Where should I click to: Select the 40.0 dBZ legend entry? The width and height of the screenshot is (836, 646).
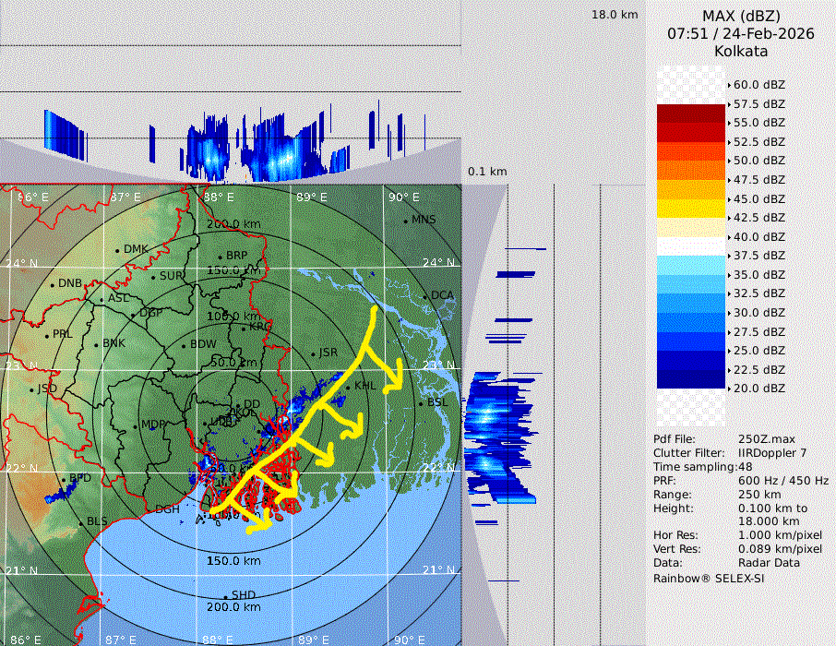(x=758, y=236)
